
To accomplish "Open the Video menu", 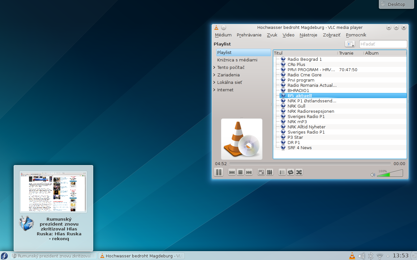I will pos(288,35).
